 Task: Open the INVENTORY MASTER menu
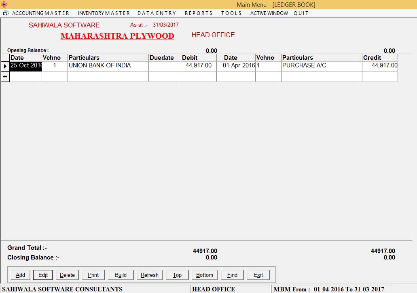coord(104,13)
